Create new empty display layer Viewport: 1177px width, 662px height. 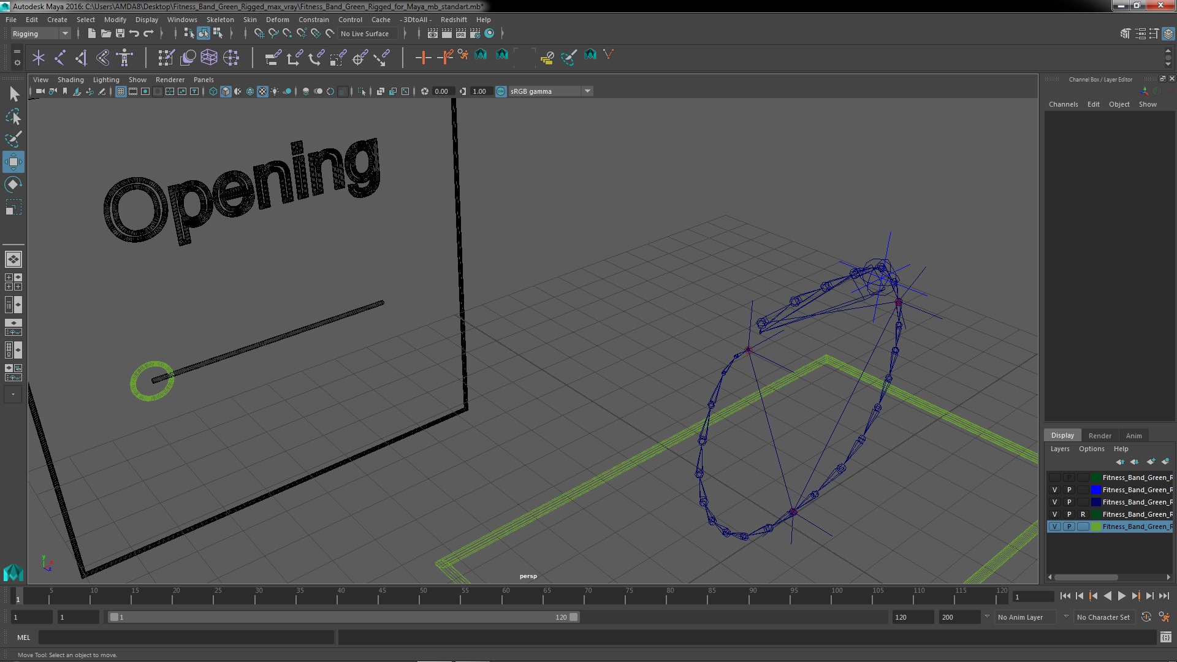click(1151, 462)
